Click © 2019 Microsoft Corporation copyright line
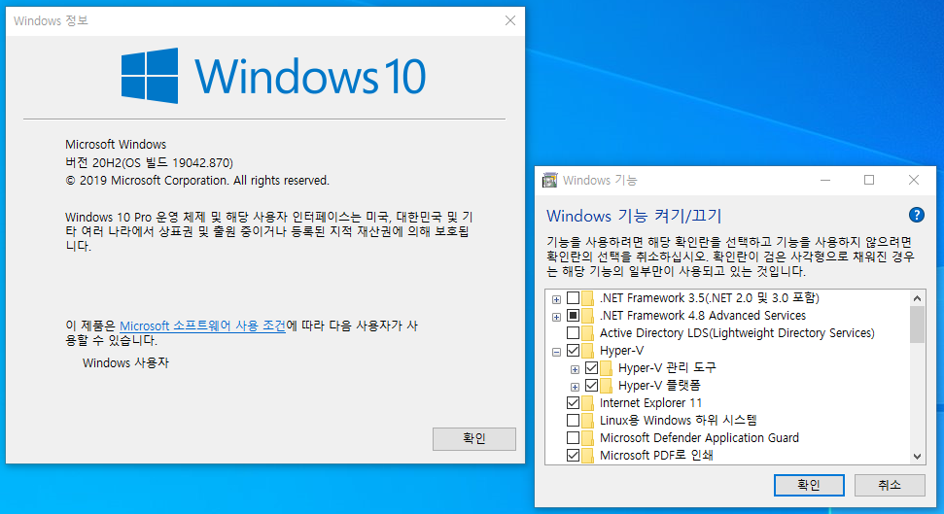This screenshot has width=944, height=514. coord(197,181)
